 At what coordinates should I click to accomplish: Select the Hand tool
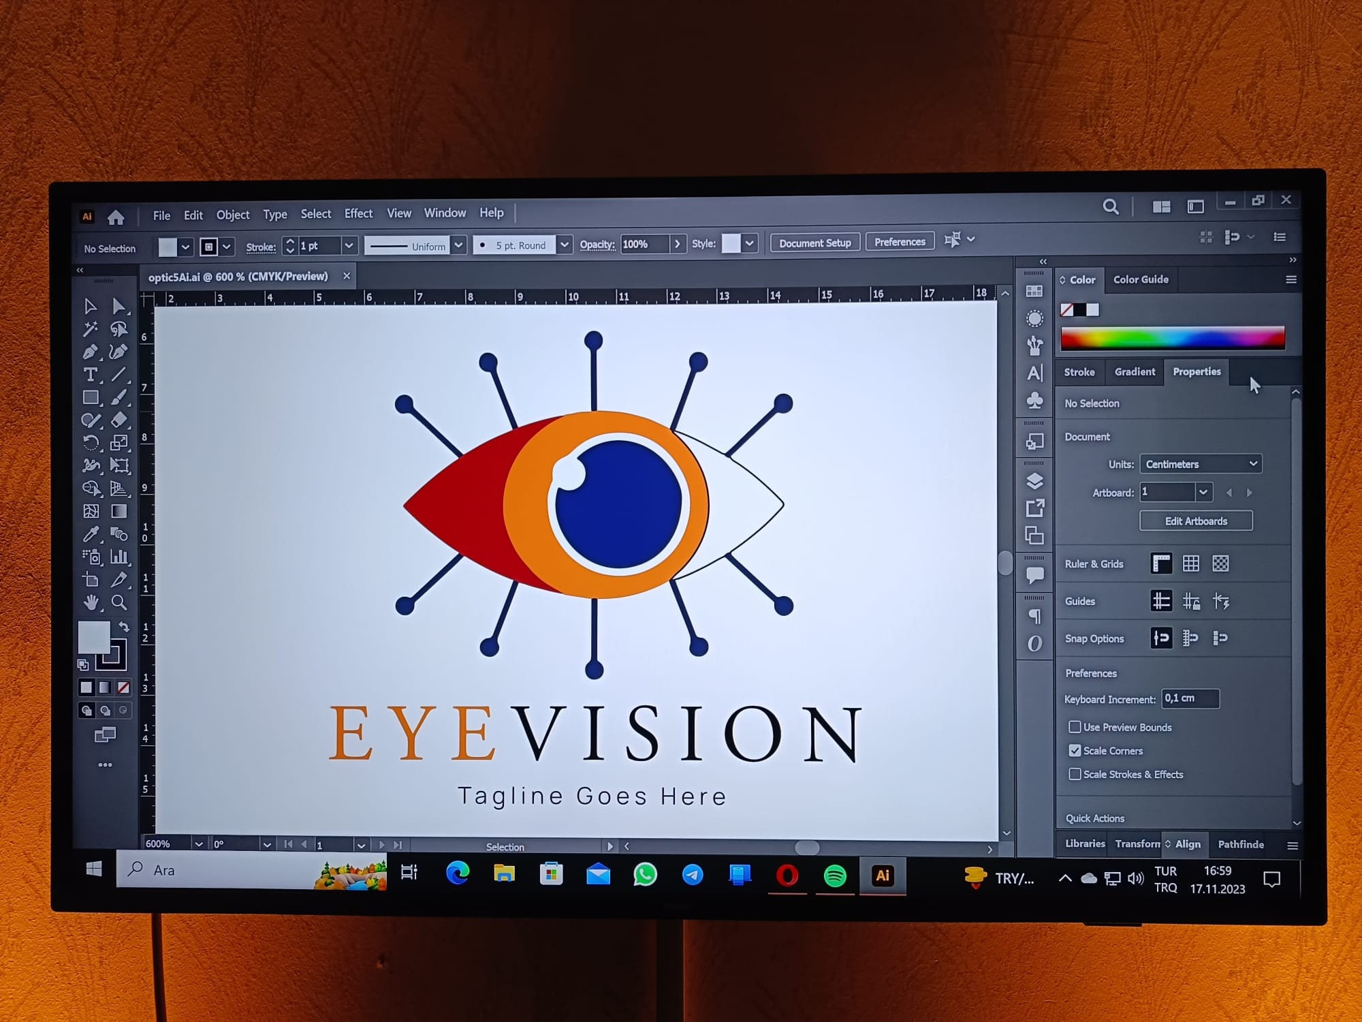coord(91,602)
